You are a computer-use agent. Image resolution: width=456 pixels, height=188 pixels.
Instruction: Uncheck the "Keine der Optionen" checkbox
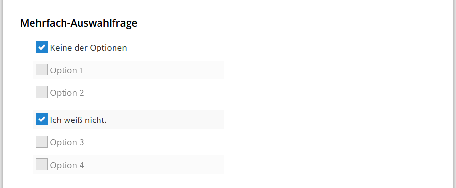tap(42, 47)
